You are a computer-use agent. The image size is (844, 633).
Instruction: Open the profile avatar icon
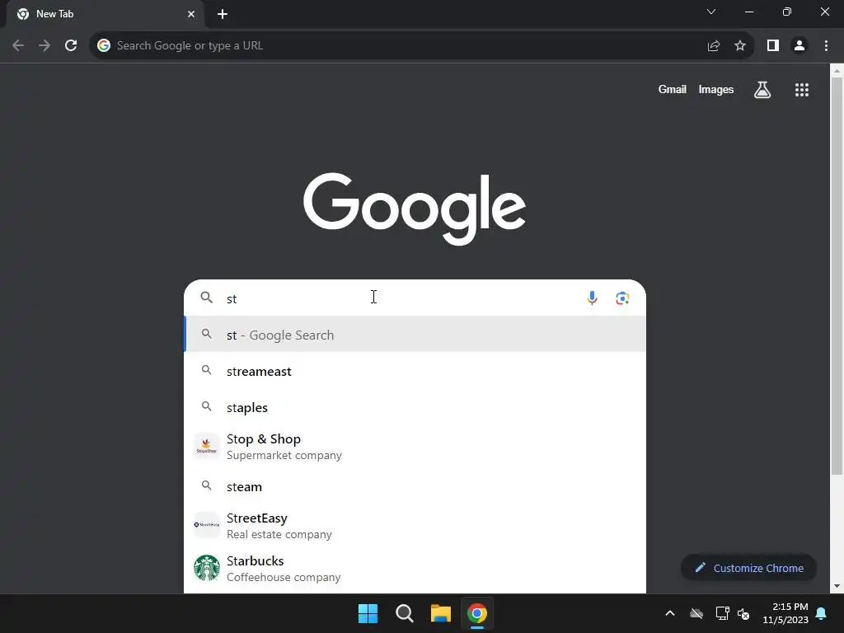point(799,46)
